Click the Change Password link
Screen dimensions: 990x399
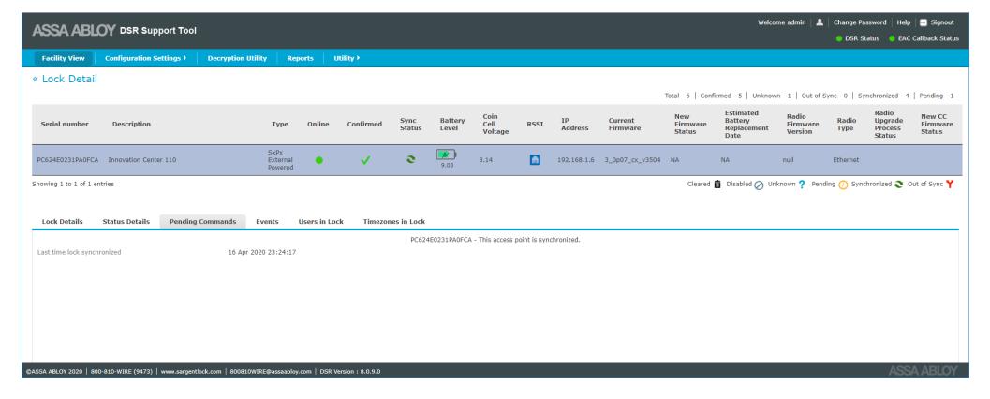click(x=859, y=22)
